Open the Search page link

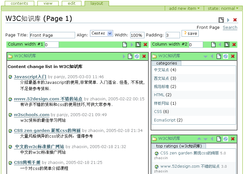pyautogui.click(x=230, y=28)
